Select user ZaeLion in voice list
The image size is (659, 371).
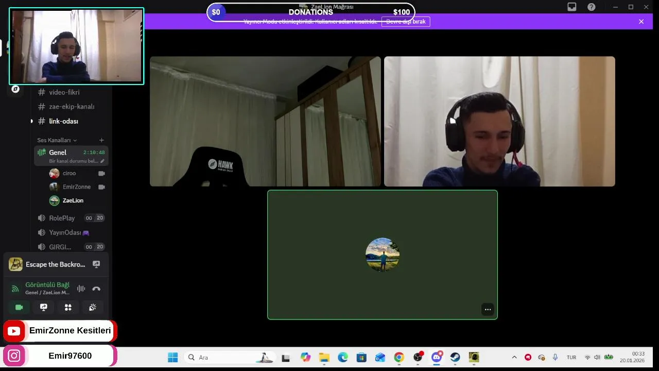(x=73, y=200)
